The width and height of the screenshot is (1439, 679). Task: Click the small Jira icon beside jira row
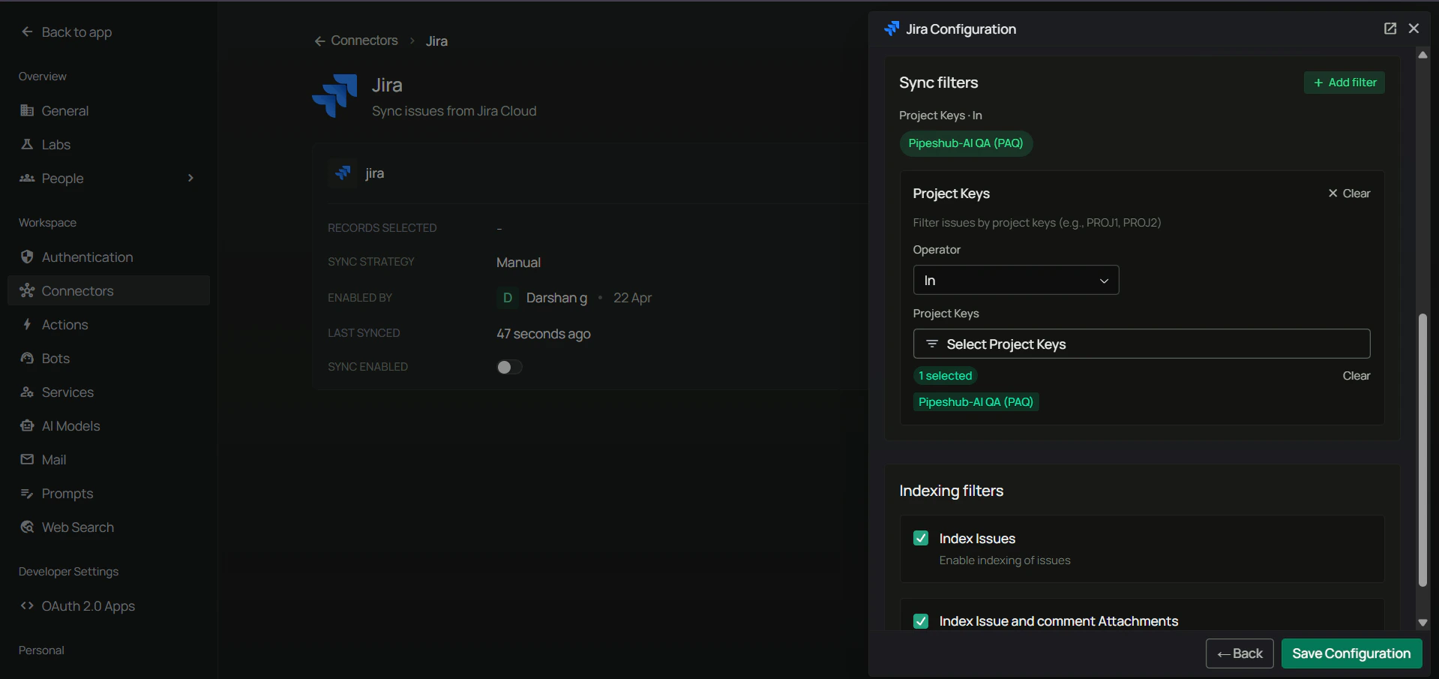pos(343,173)
